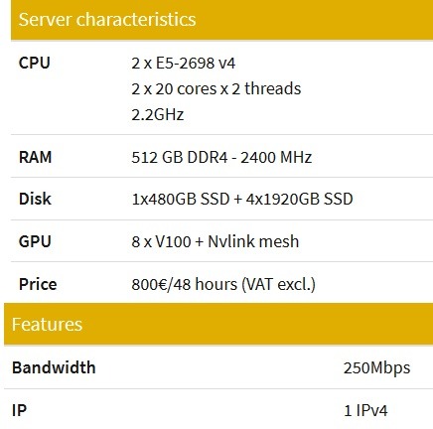Select the IP row label

tap(19, 410)
